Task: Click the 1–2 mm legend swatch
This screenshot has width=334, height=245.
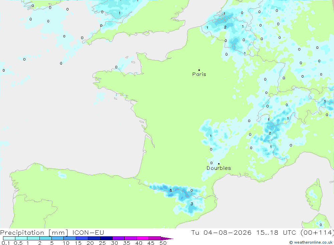Action: 33,238
